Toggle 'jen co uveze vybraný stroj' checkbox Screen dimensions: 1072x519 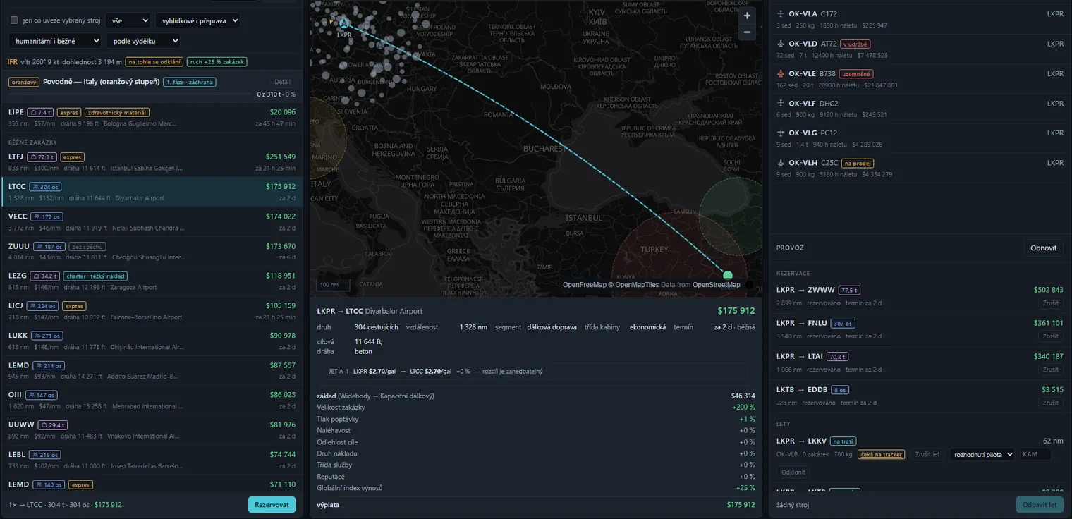[14, 20]
